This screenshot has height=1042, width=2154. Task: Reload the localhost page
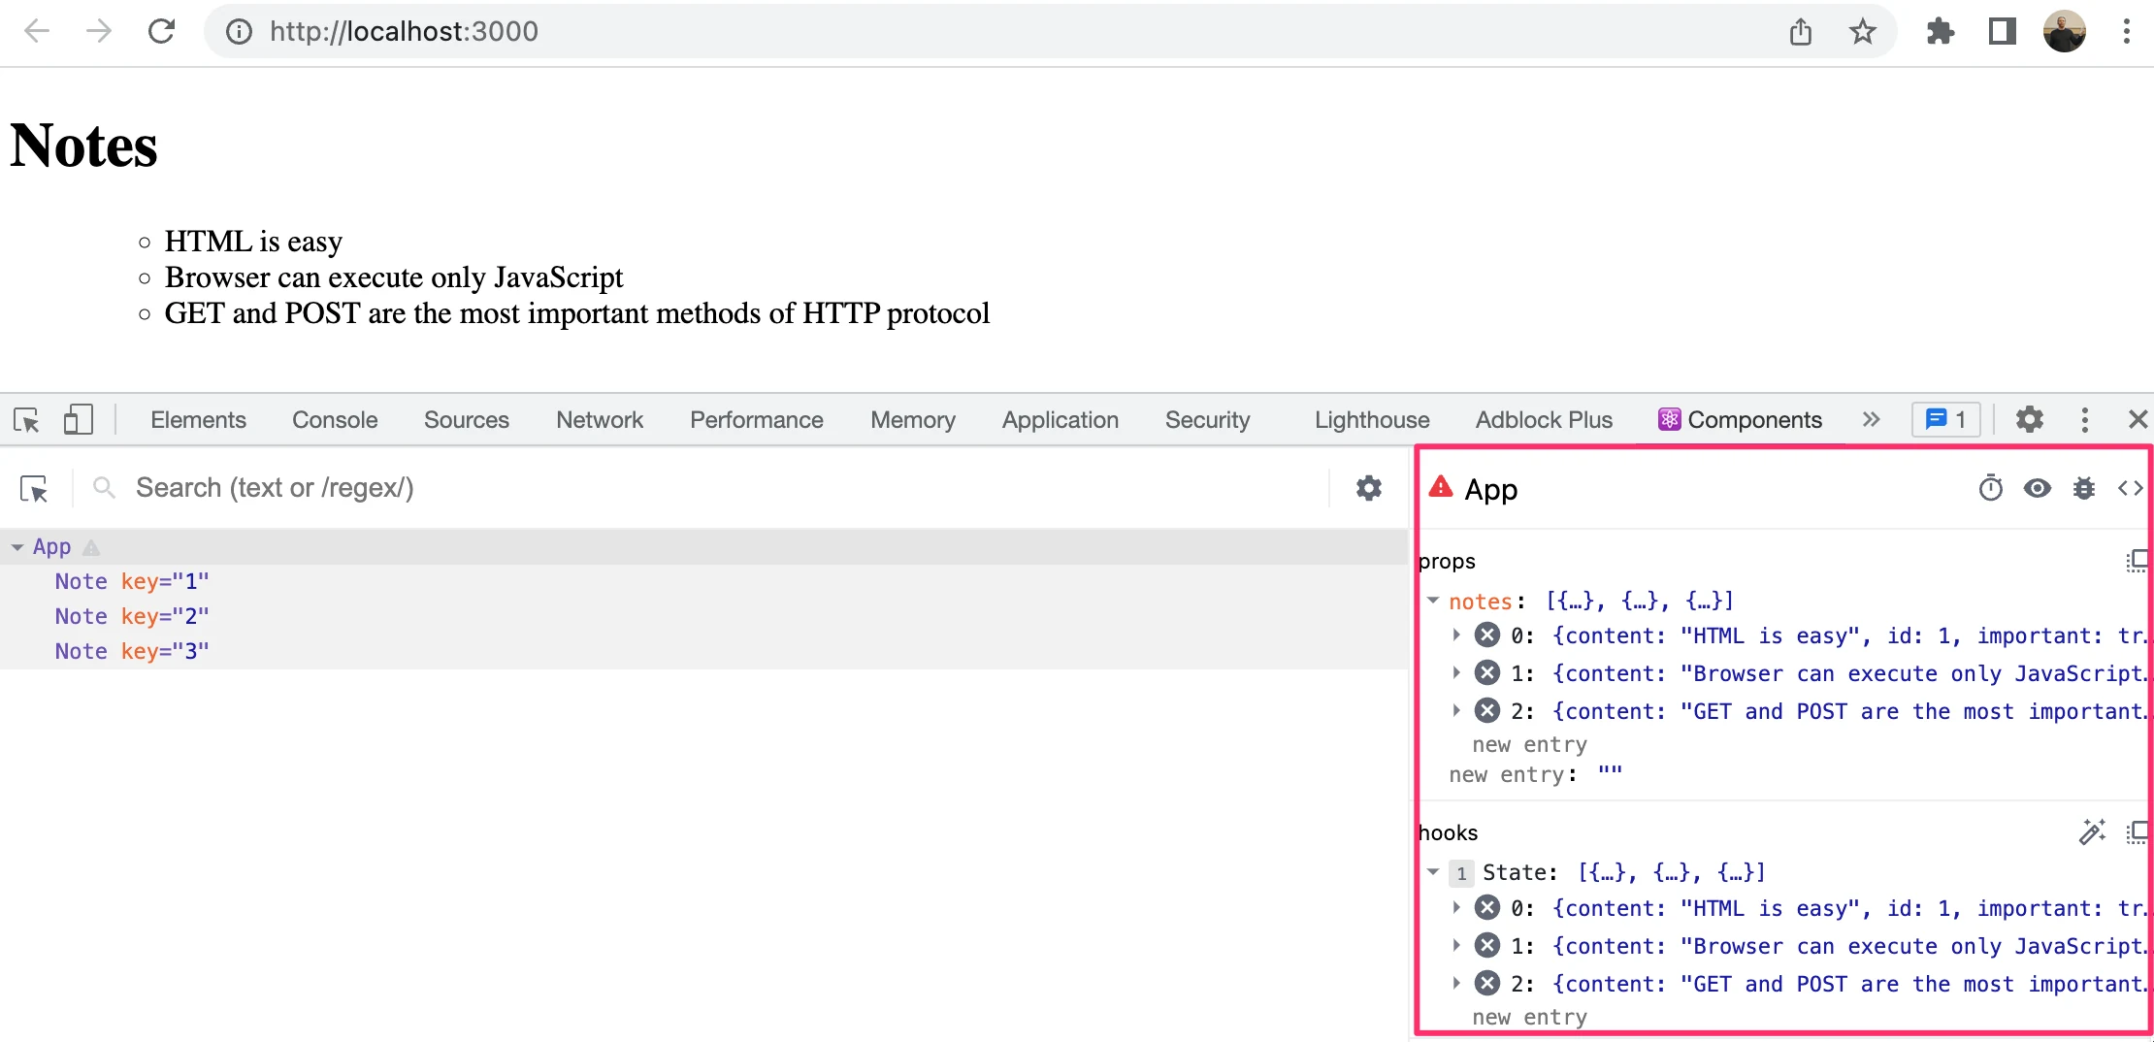[161, 31]
